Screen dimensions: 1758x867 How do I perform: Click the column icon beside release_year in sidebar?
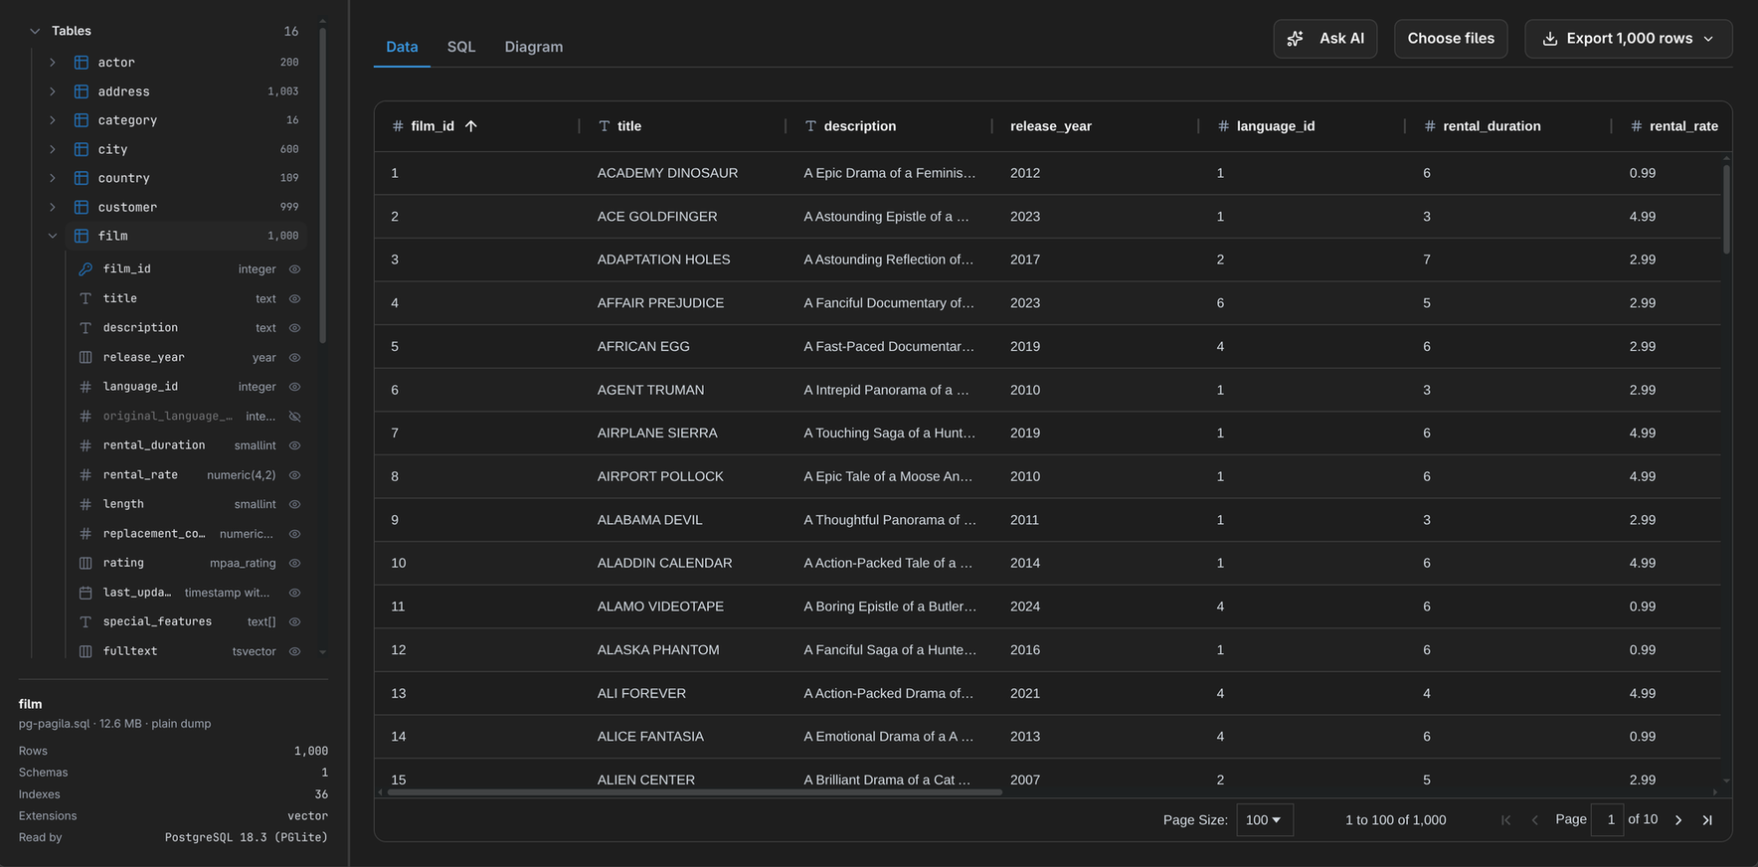tap(86, 357)
